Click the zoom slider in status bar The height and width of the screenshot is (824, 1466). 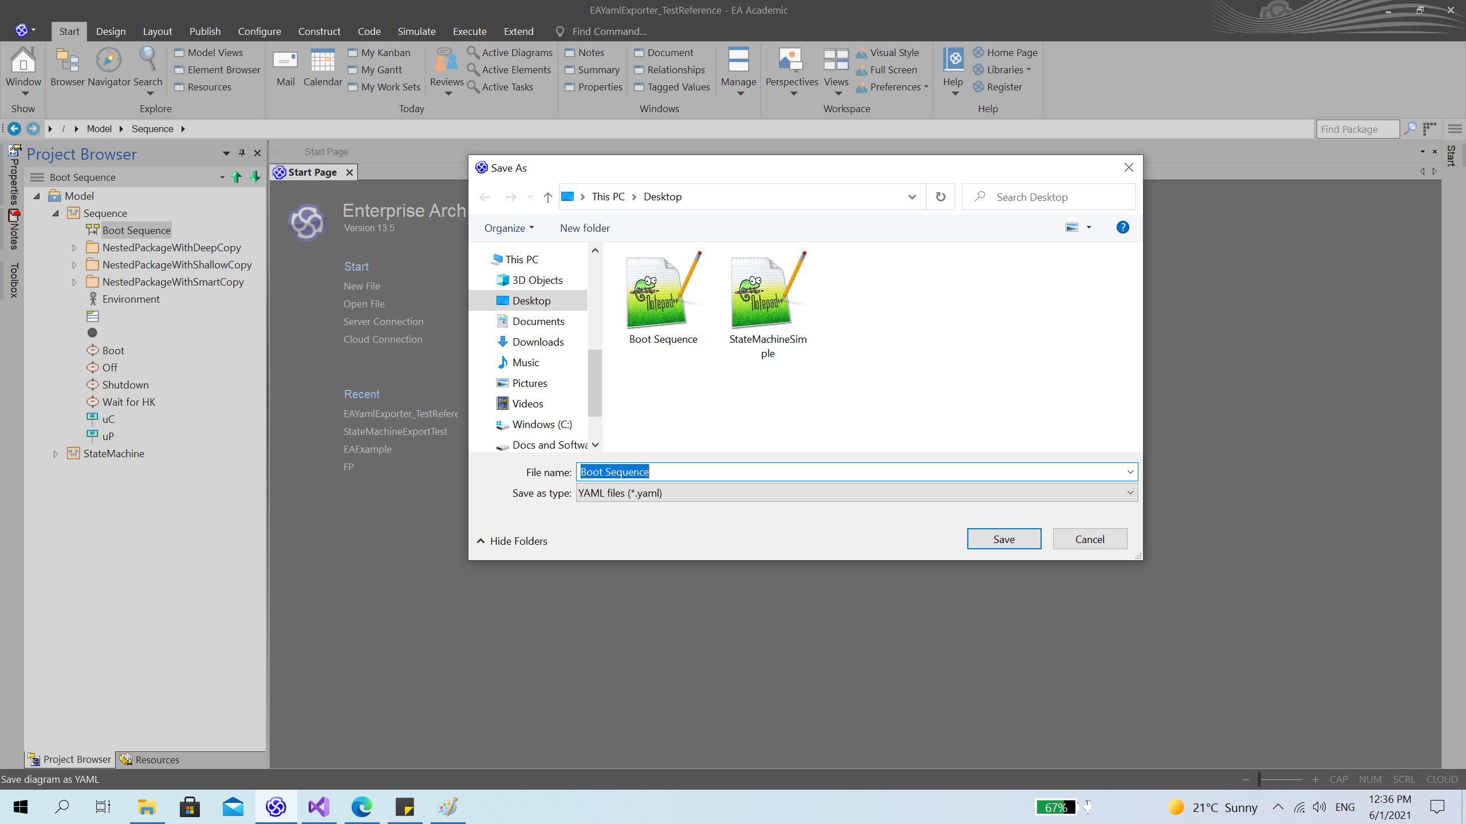1280,779
